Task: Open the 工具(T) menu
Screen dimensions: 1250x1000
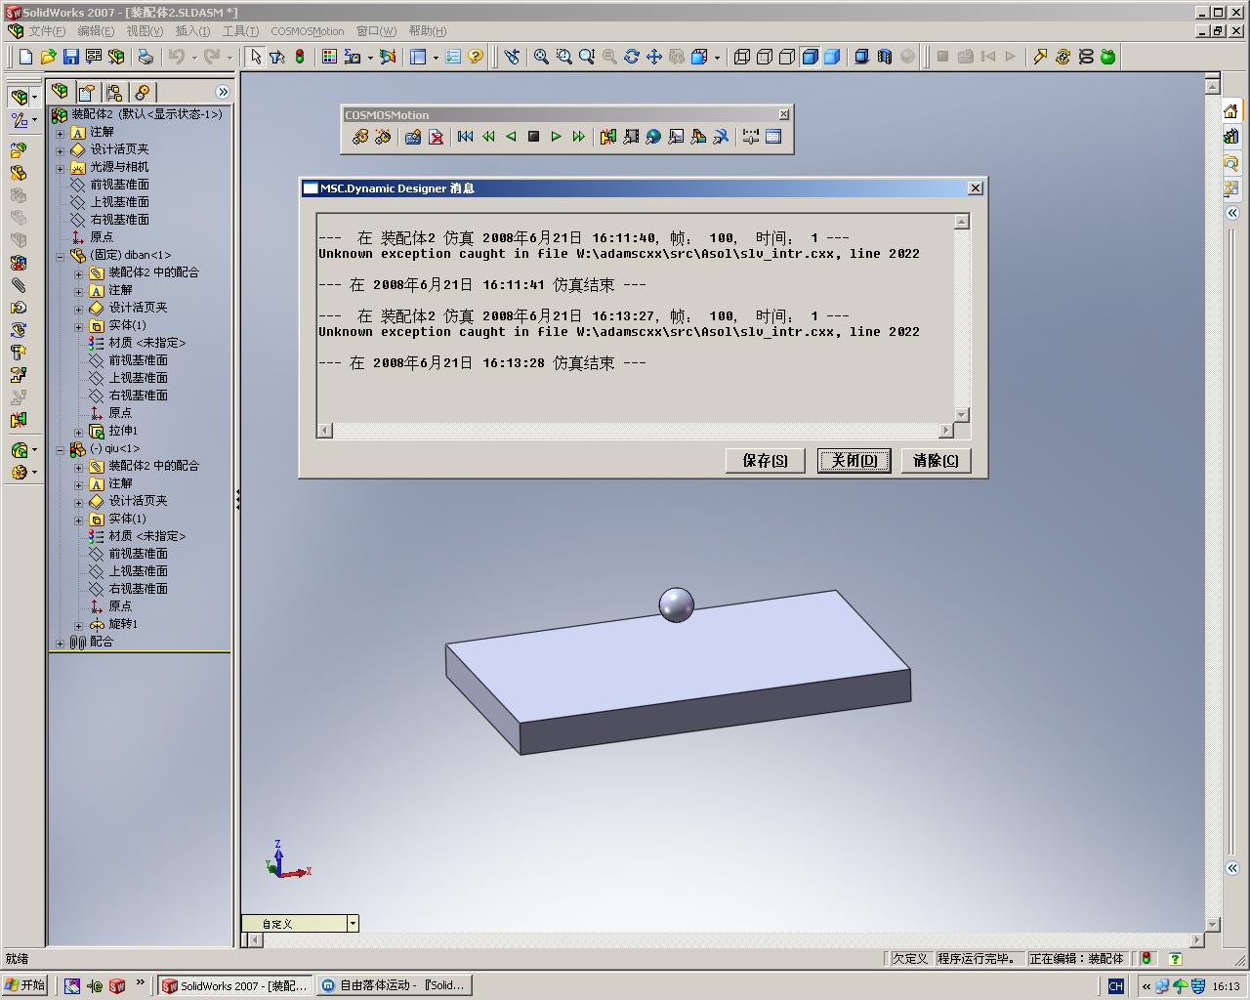Action: click(x=240, y=31)
